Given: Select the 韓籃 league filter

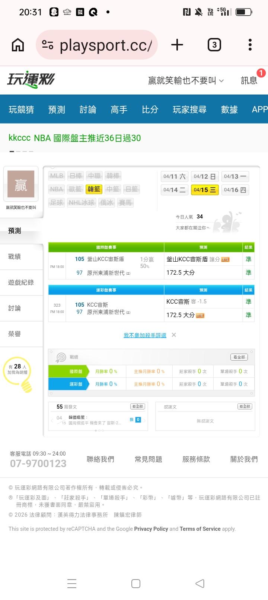Looking at the screenshot, I should (94, 189).
